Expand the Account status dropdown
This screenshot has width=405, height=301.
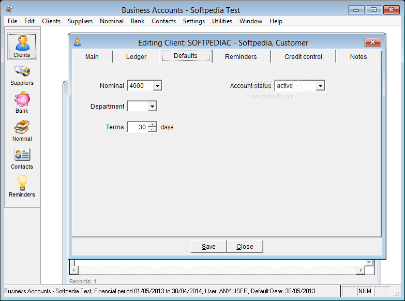[x=320, y=85]
